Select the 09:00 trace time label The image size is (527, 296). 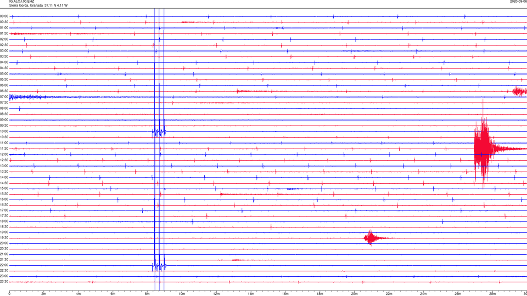[x=4, y=120]
